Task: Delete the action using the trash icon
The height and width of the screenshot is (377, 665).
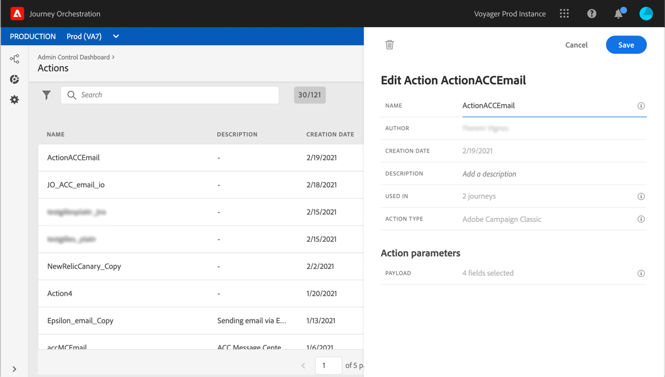Action: tap(390, 44)
